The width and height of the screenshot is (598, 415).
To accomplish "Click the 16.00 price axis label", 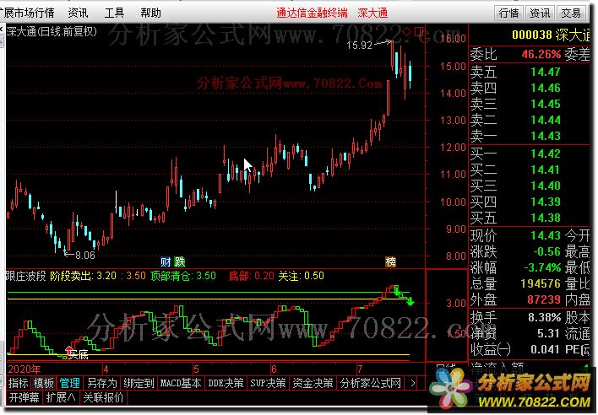I will pos(453,39).
